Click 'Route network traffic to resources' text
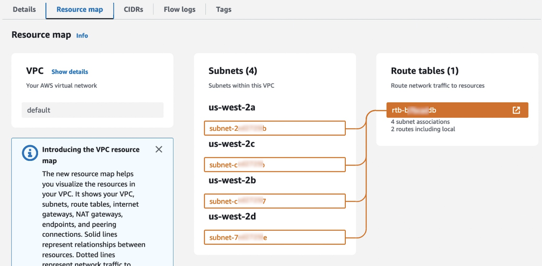The width and height of the screenshot is (542, 266). 438,85
